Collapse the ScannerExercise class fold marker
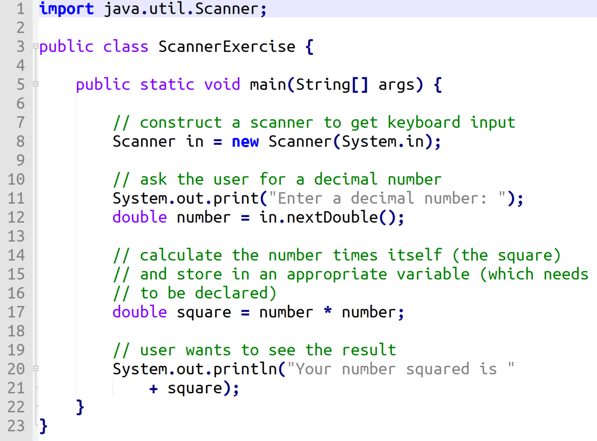The height and width of the screenshot is (441, 597). coord(35,46)
